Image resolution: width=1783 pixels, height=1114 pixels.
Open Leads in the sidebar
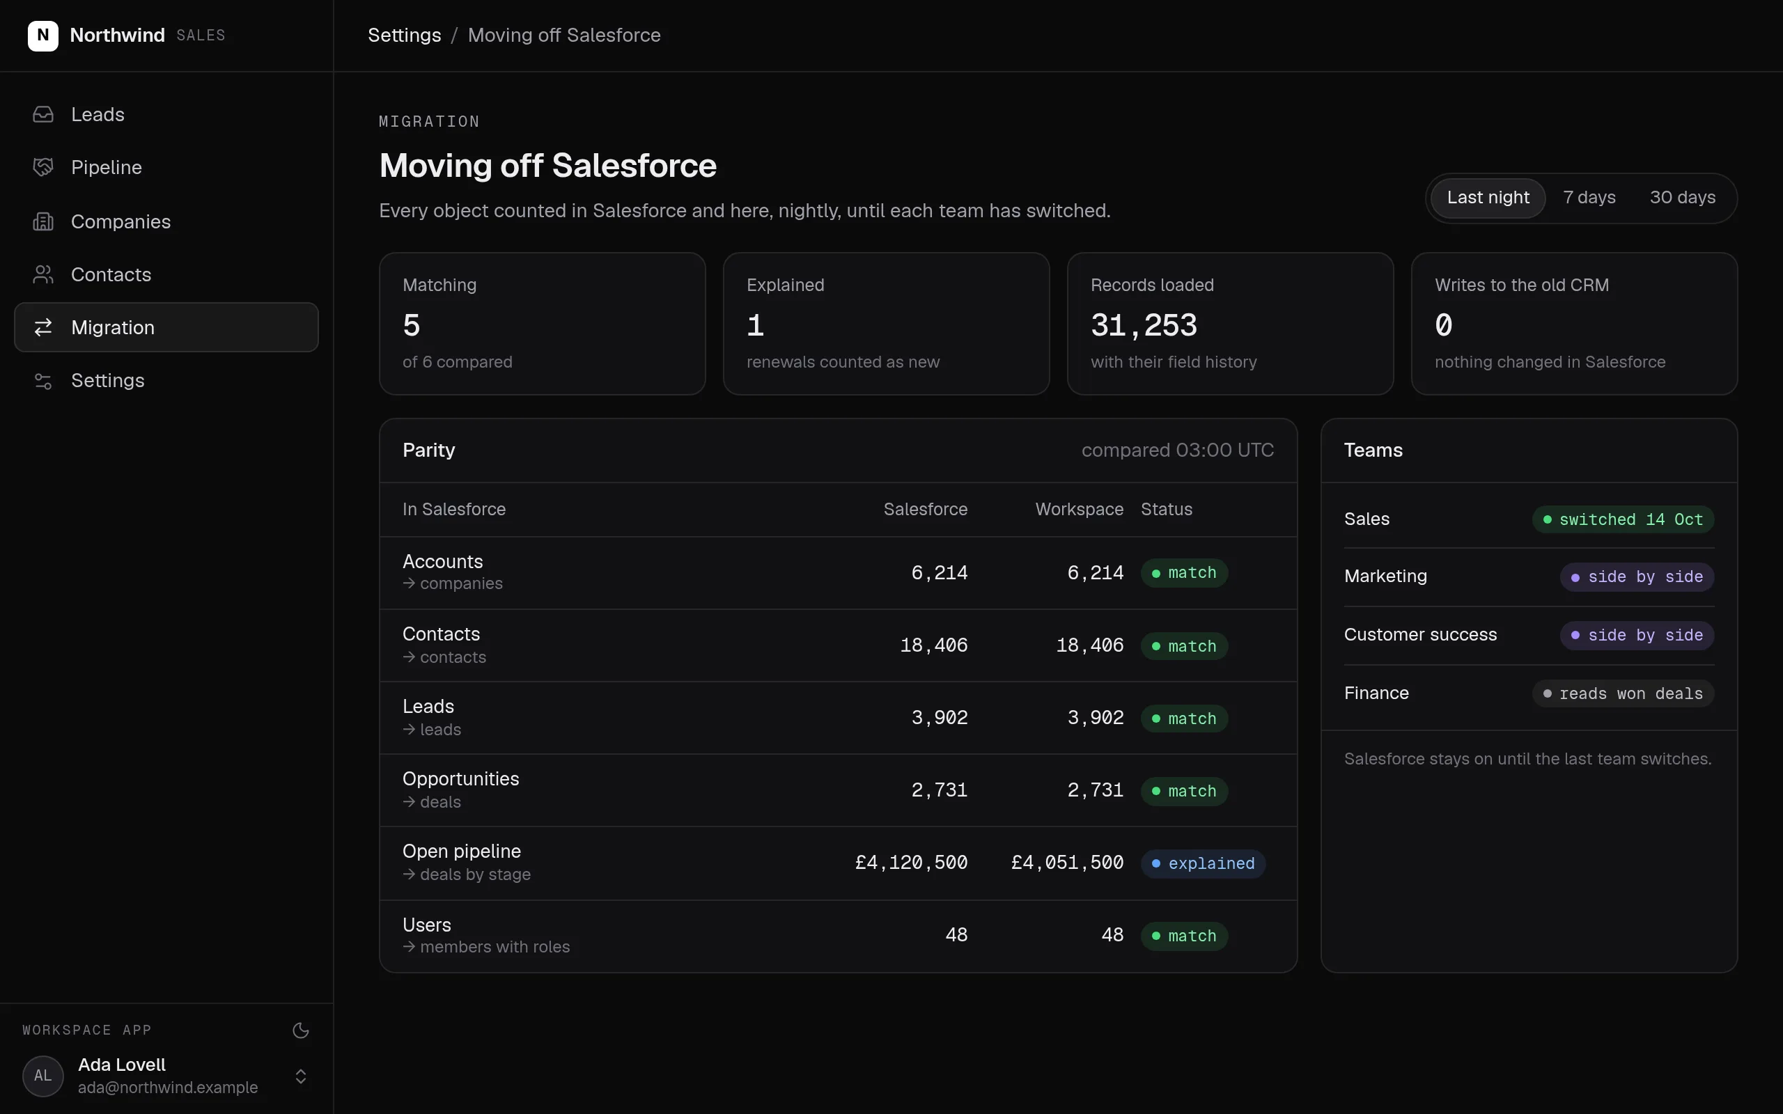point(166,114)
